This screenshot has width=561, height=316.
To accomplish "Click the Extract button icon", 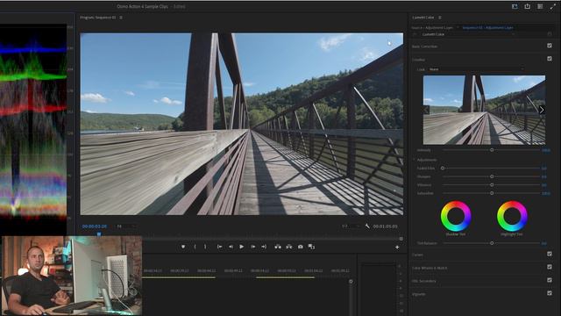I will (288, 247).
